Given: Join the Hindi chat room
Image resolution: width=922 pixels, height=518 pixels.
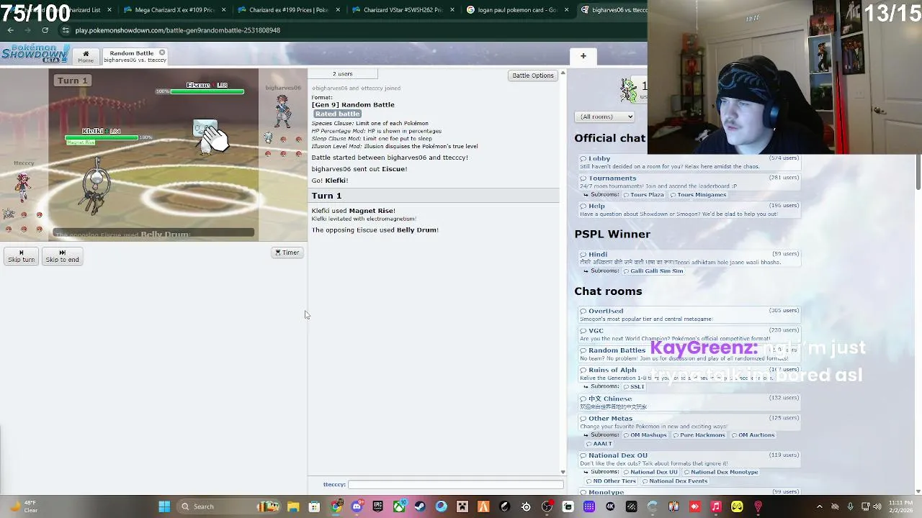Looking at the screenshot, I should click(690, 258).
